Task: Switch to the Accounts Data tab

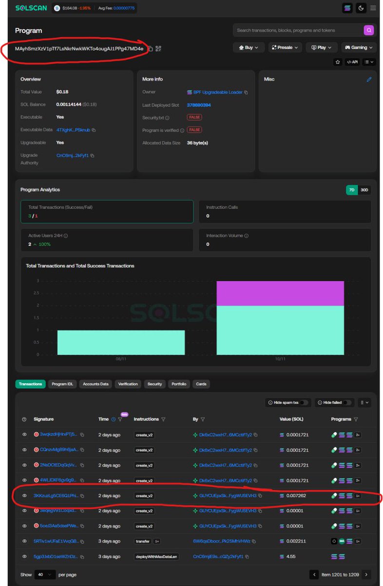Action: (96, 384)
